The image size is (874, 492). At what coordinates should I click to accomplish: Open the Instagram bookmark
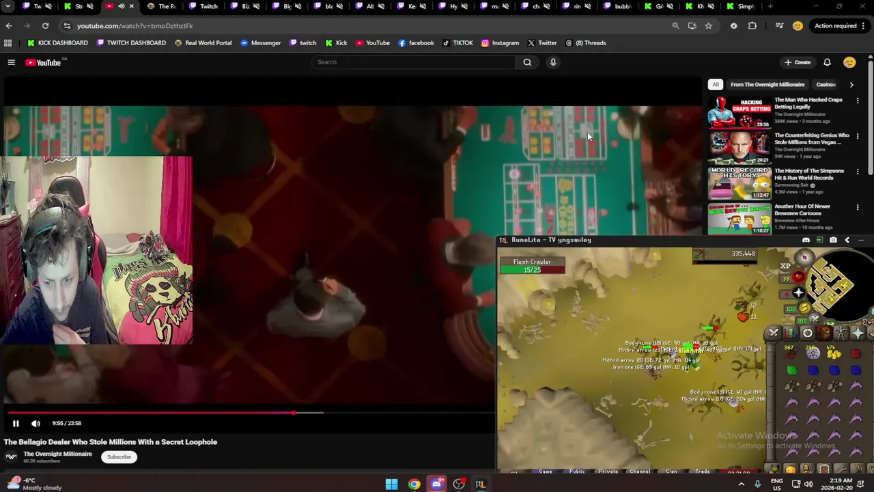point(500,43)
